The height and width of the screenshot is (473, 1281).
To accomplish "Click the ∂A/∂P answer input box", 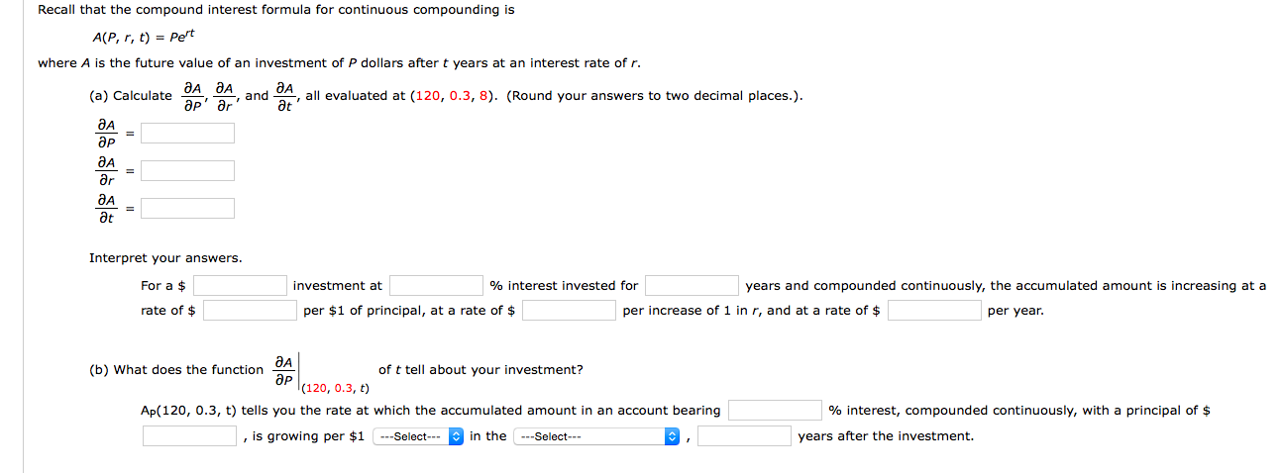I will 187,133.
